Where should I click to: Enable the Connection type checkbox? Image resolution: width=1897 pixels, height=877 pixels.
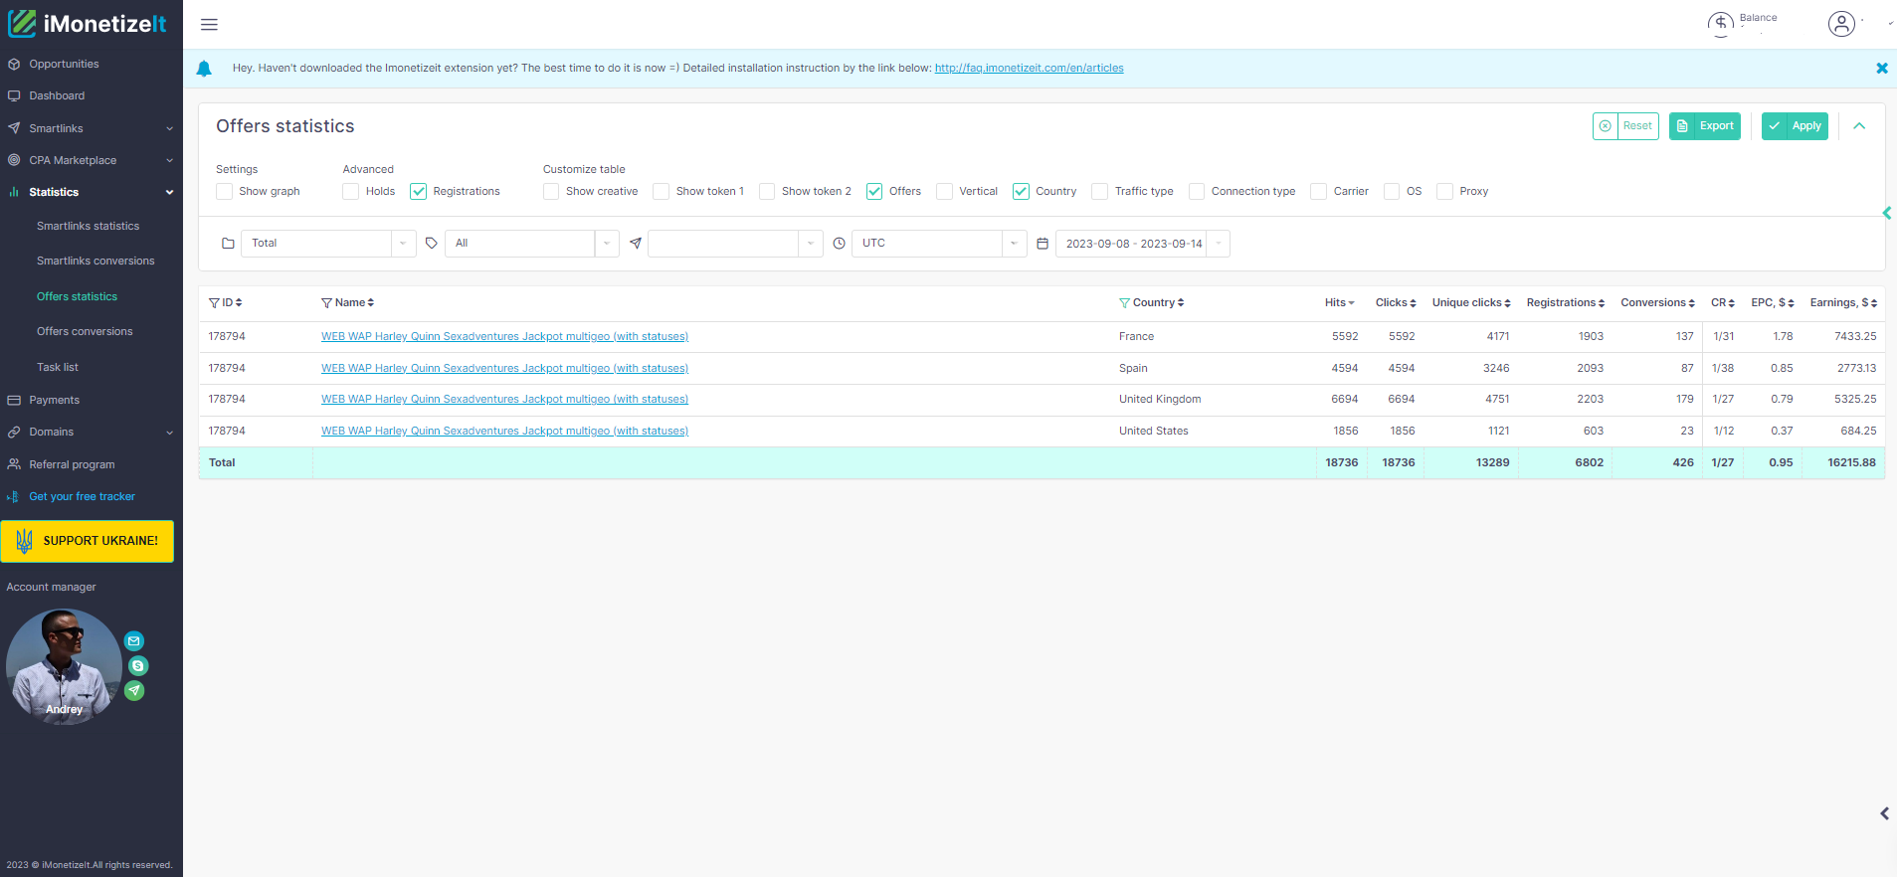tap(1197, 192)
